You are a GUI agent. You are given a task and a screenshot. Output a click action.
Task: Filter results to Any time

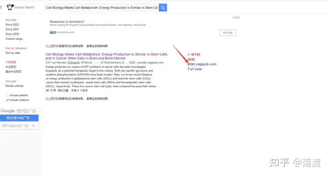11,20
